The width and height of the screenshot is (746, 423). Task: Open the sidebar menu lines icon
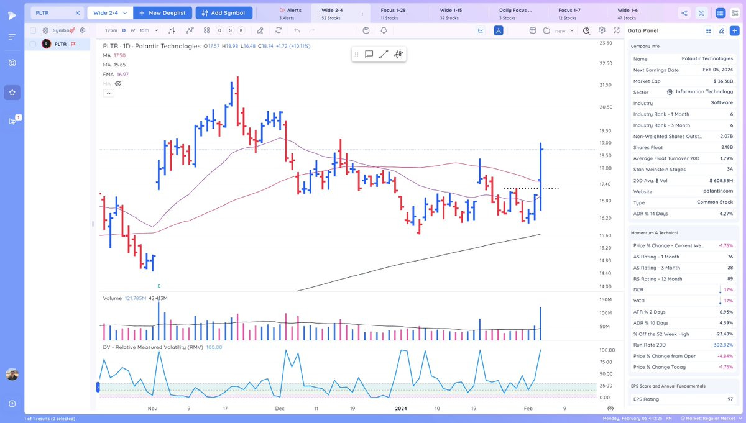point(12,37)
